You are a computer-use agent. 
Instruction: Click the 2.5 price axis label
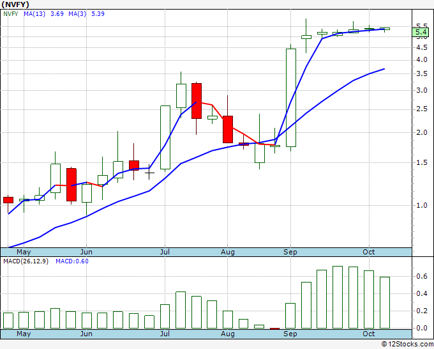(422, 109)
